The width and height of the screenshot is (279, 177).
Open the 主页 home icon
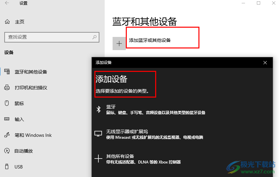[x=7, y=22]
